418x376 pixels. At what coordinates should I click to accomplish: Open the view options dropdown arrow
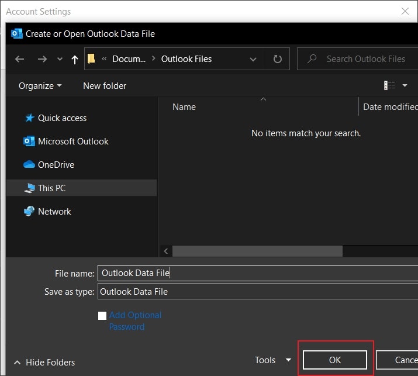coord(405,85)
